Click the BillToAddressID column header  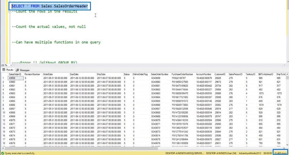pos(266,74)
